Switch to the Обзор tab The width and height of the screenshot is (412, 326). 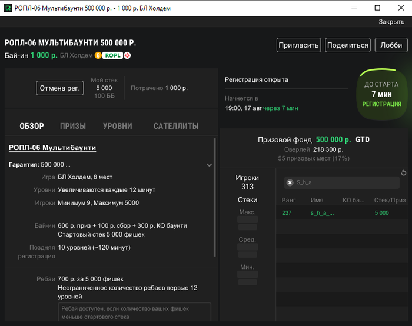(32, 126)
